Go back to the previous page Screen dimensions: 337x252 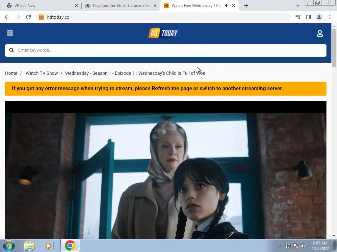(x=7, y=17)
